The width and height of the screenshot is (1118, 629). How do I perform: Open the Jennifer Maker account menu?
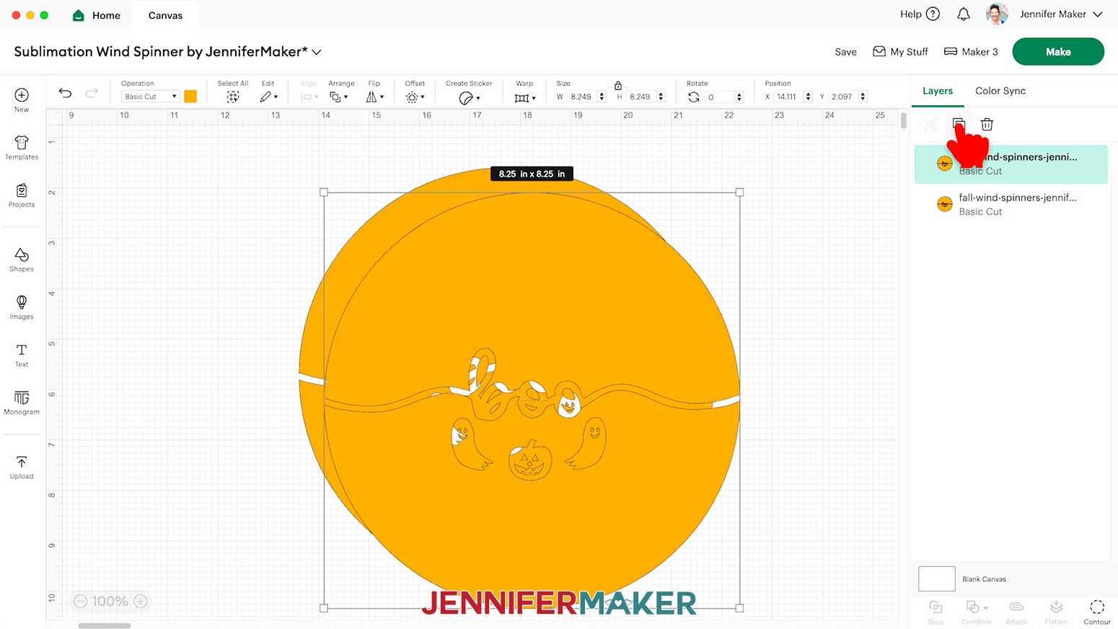click(1061, 14)
